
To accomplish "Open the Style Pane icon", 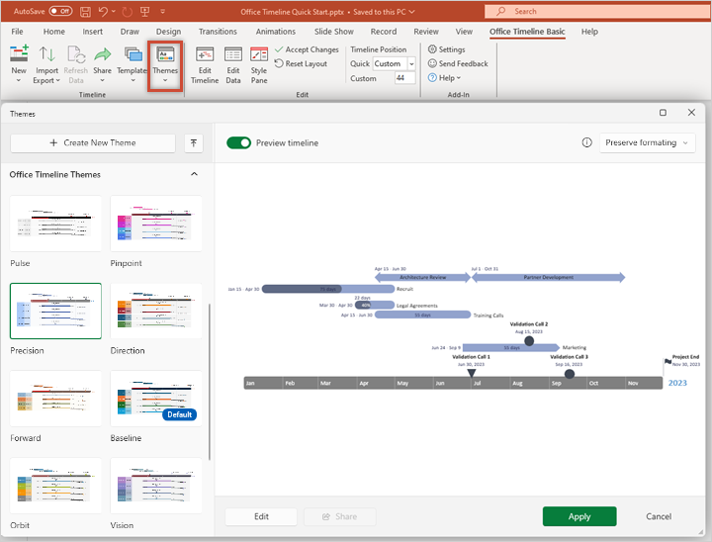I will (x=259, y=56).
